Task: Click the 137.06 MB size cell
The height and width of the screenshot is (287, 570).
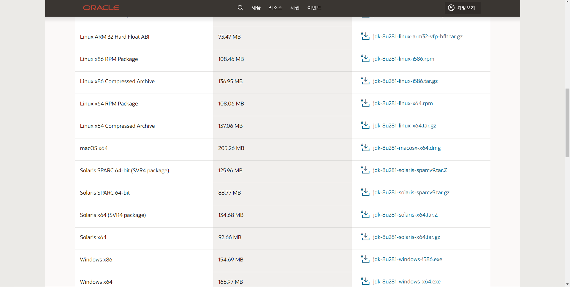Action: pos(282,127)
